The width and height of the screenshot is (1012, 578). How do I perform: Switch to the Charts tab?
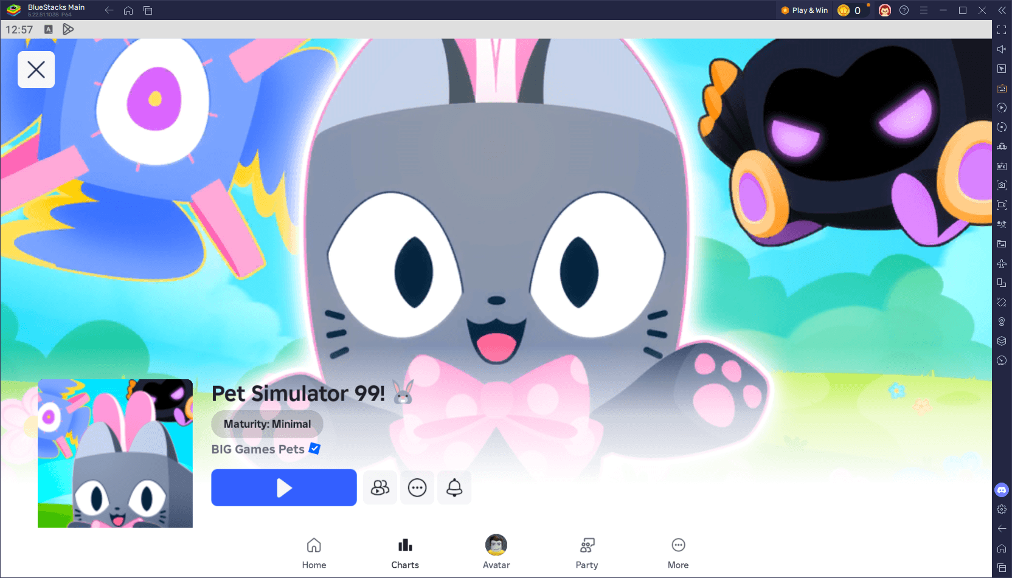tap(405, 554)
